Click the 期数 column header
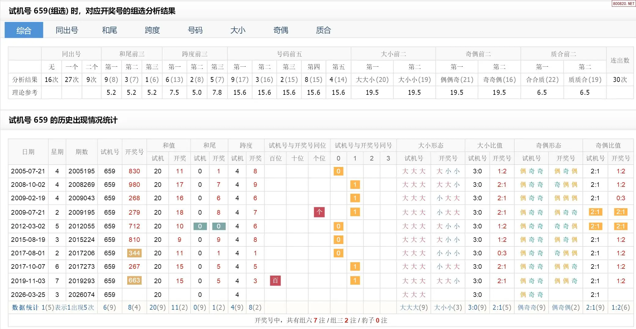 [x=82, y=152]
